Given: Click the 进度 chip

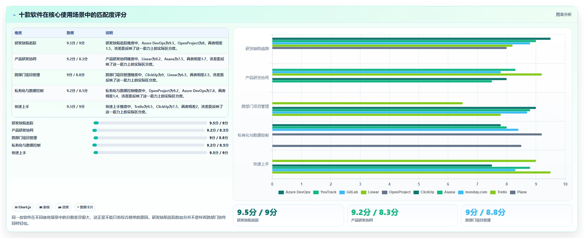Looking at the screenshot, I should coord(63,207).
